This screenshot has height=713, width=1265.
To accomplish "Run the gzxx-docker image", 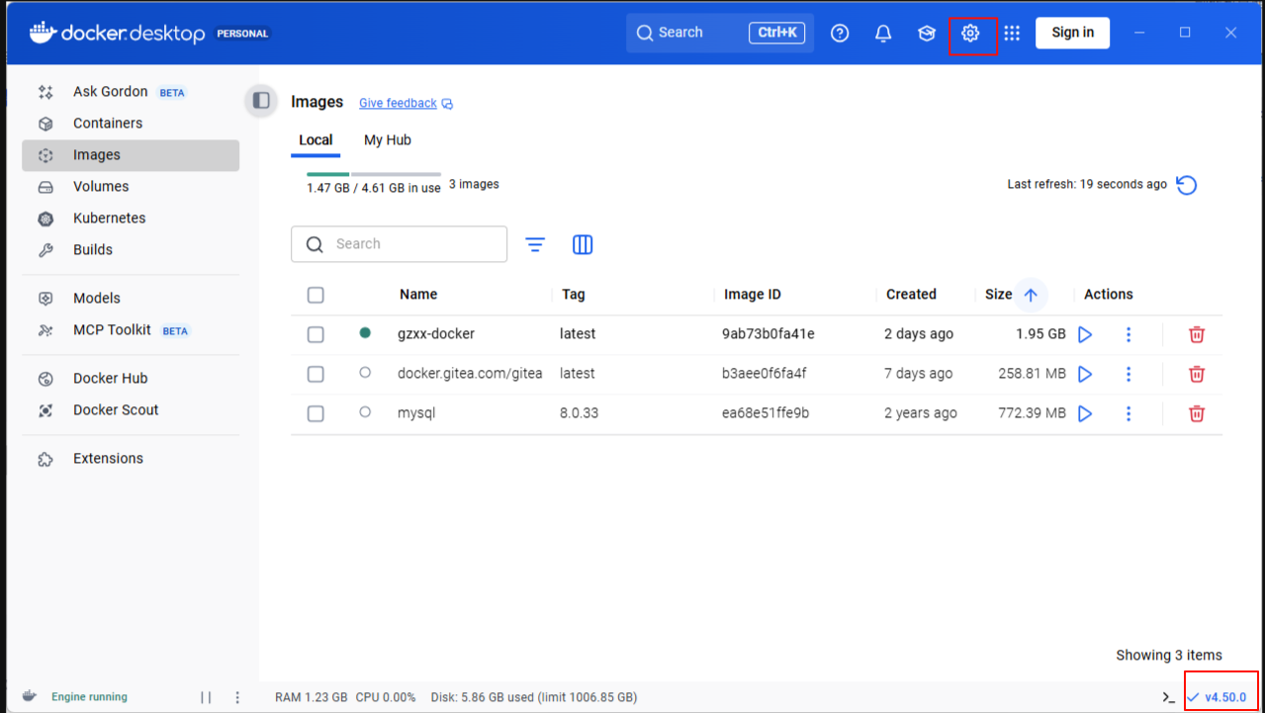I will 1085,334.
